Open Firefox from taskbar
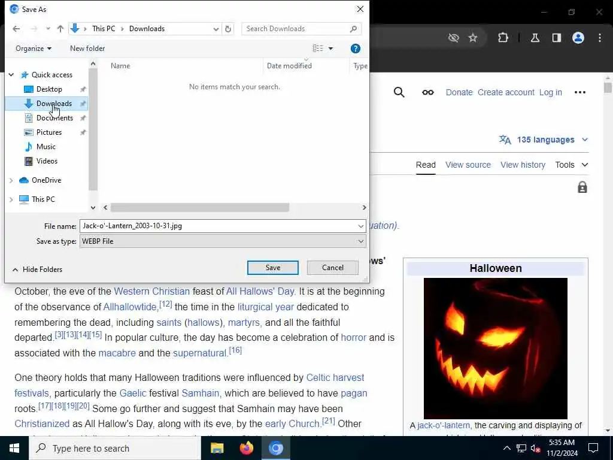The image size is (613, 460). point(246,448)
